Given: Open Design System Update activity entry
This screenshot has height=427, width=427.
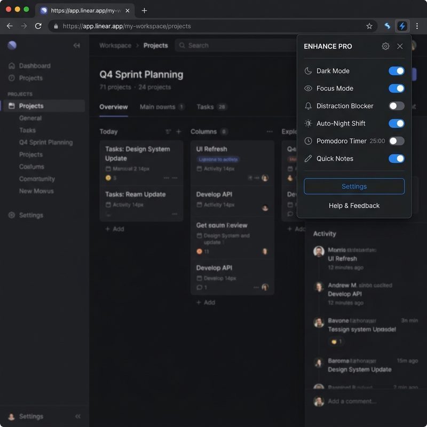Looking at the screenshot, I should [x=359, y=369].
